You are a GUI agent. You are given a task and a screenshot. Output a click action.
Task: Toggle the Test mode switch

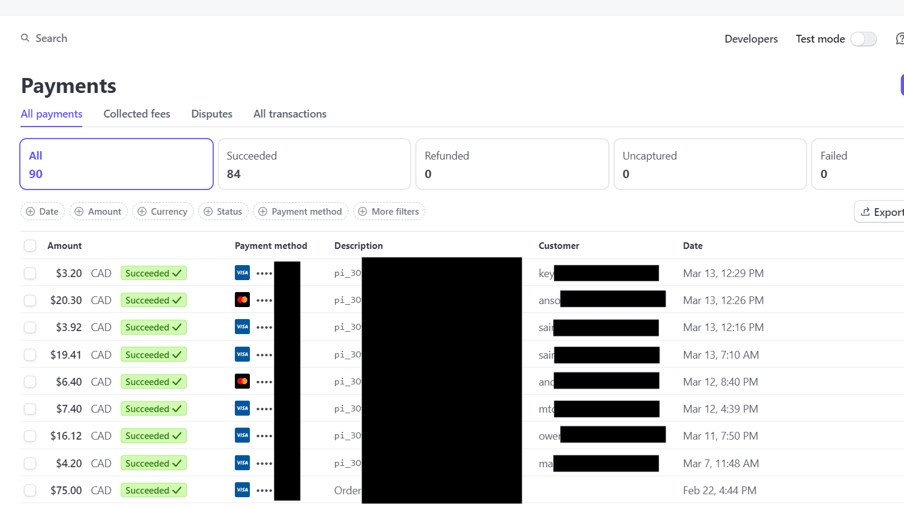coord(864,39)
